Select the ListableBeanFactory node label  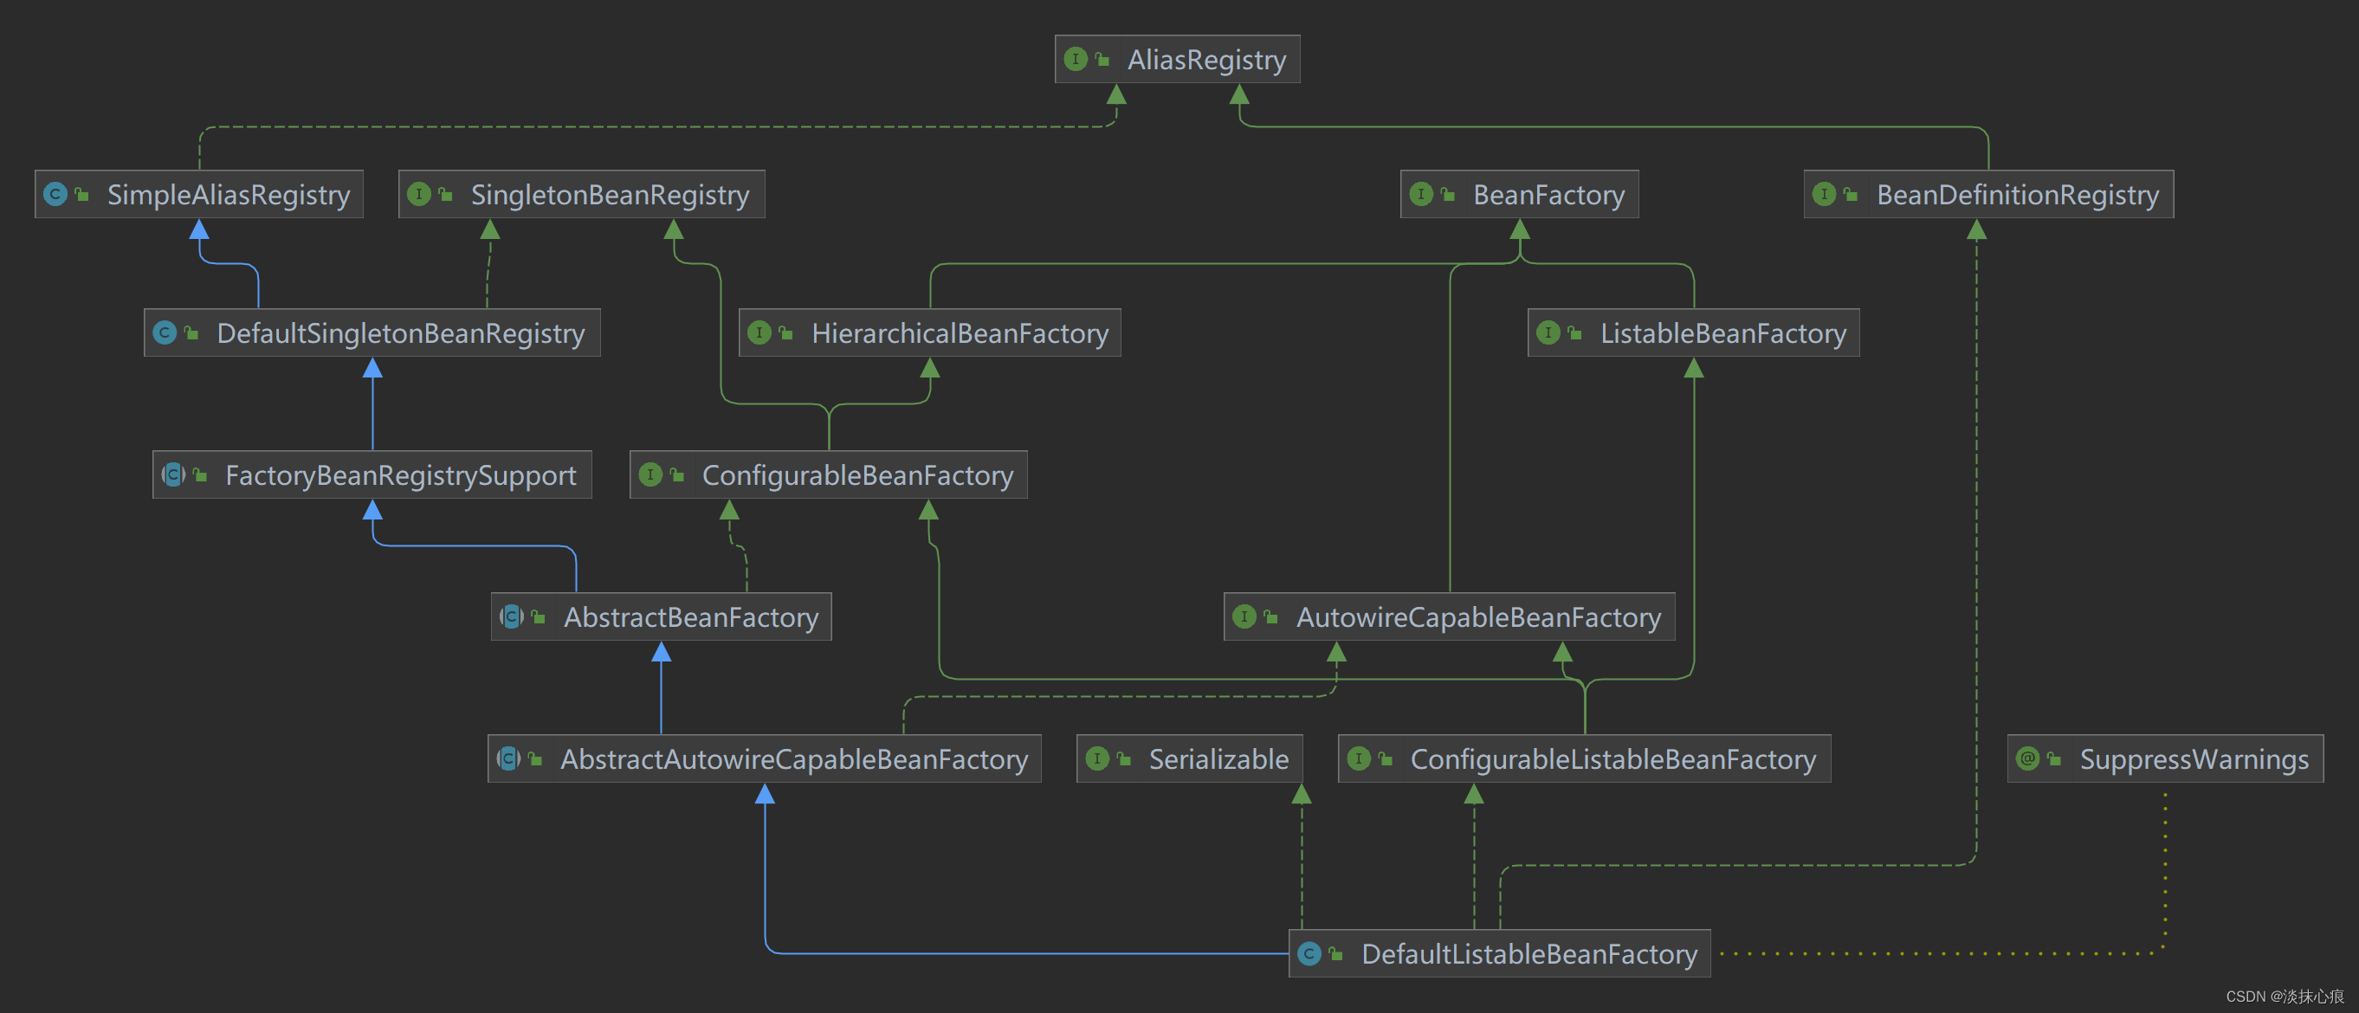(x=1722, y=332)
